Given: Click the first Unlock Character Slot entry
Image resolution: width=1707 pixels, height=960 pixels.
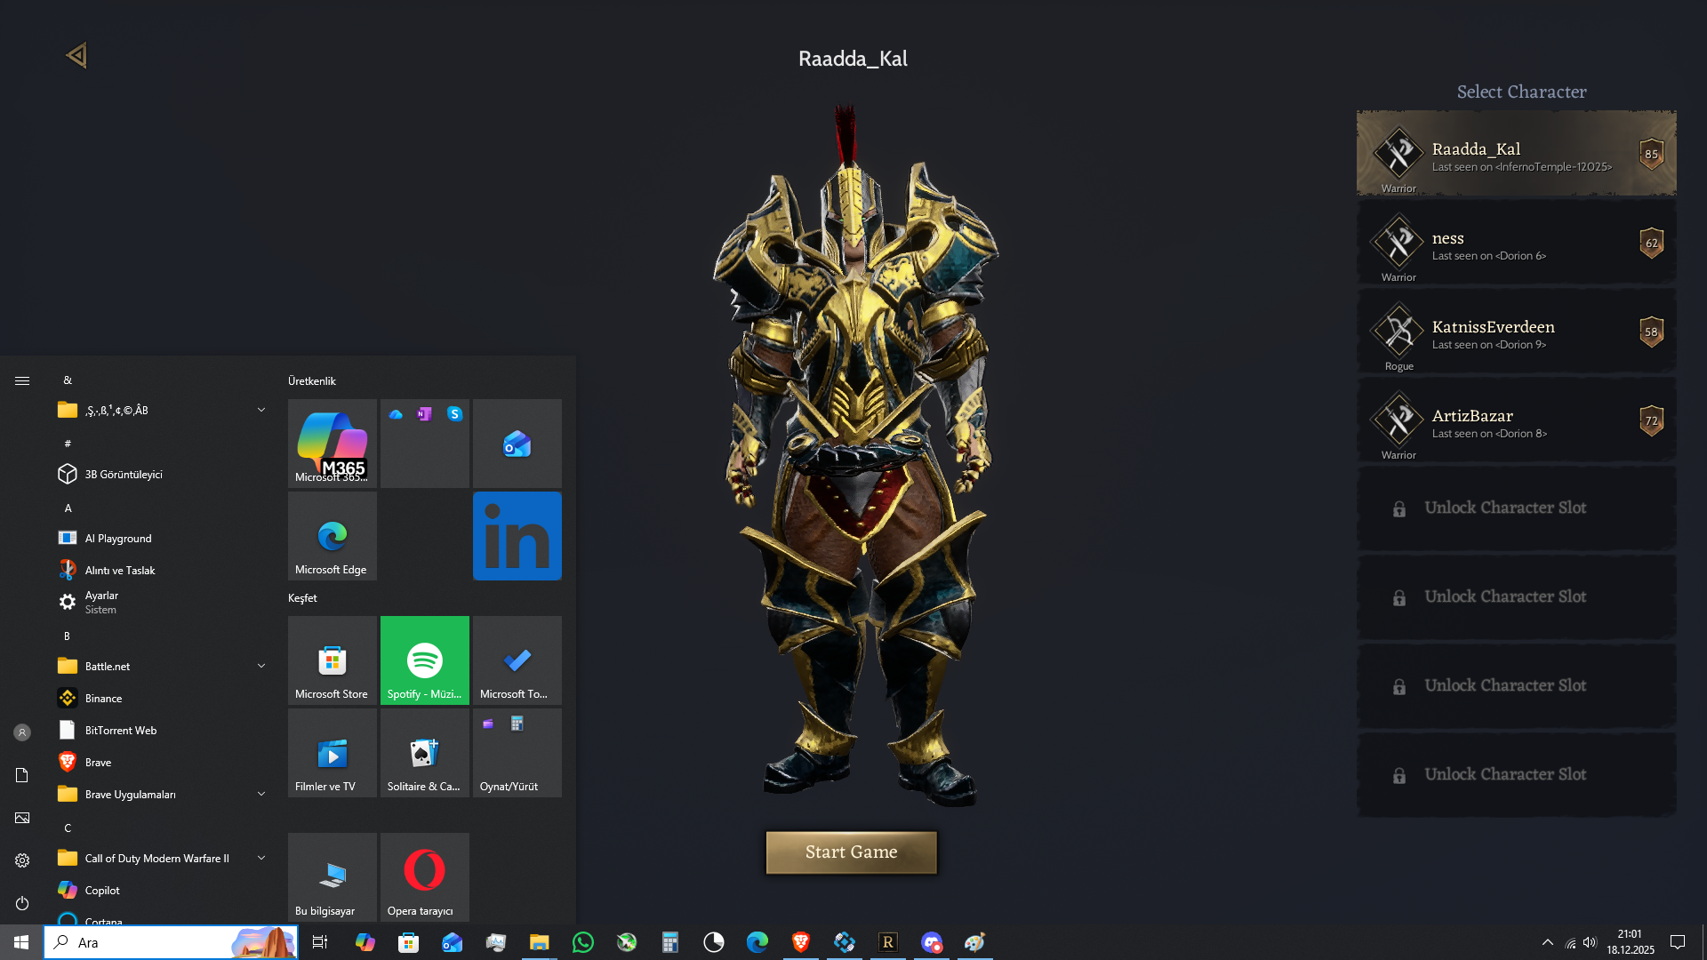Looking at the screenshot, I should click(x=1516, y=508).
